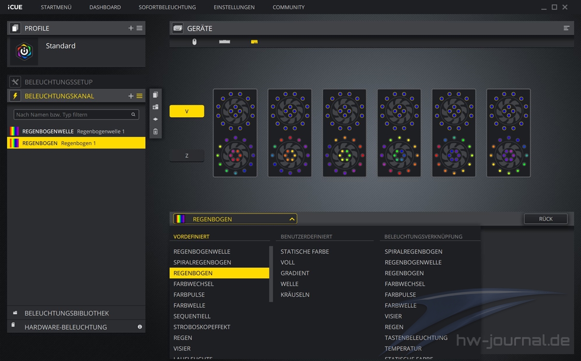Open the Profile options hamburger menu
The image size is (581, 361).
(x=139, y=28)
